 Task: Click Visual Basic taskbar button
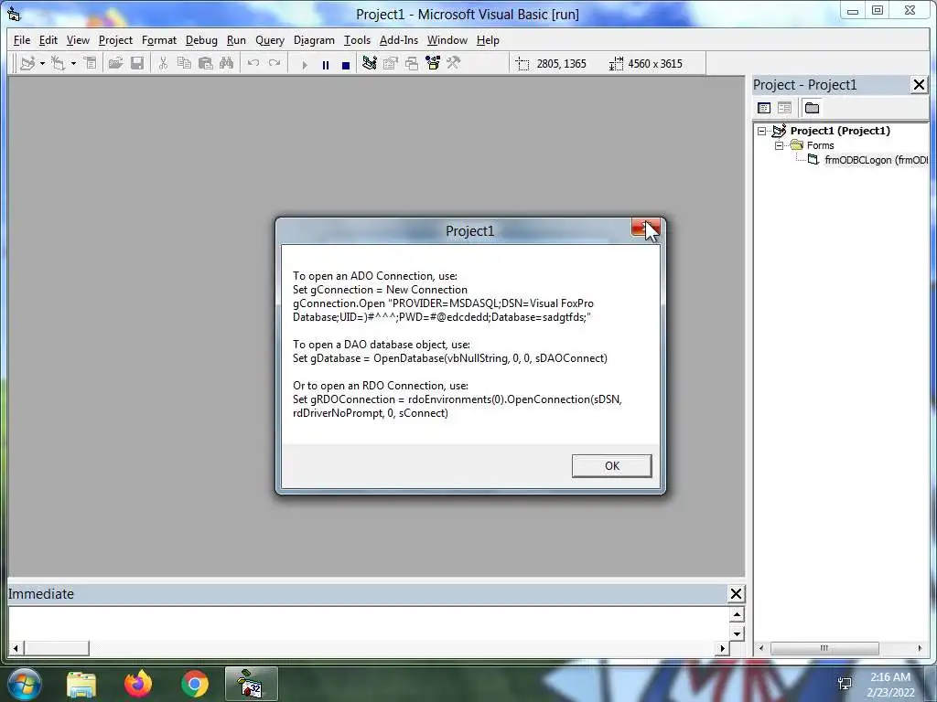click(x=252, y=684)
